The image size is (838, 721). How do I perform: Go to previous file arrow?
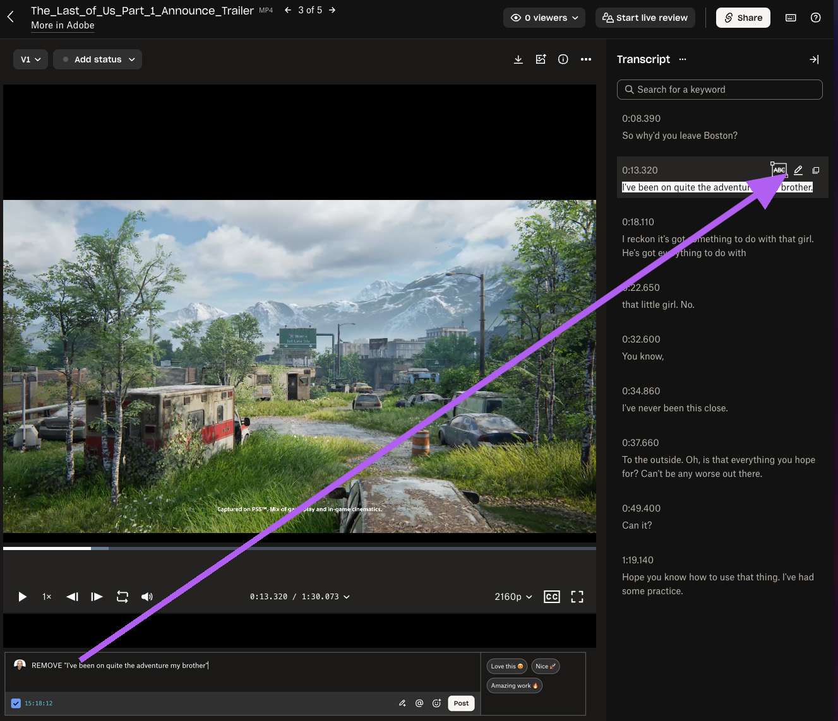pyautogui.click(x=288, y=10)
